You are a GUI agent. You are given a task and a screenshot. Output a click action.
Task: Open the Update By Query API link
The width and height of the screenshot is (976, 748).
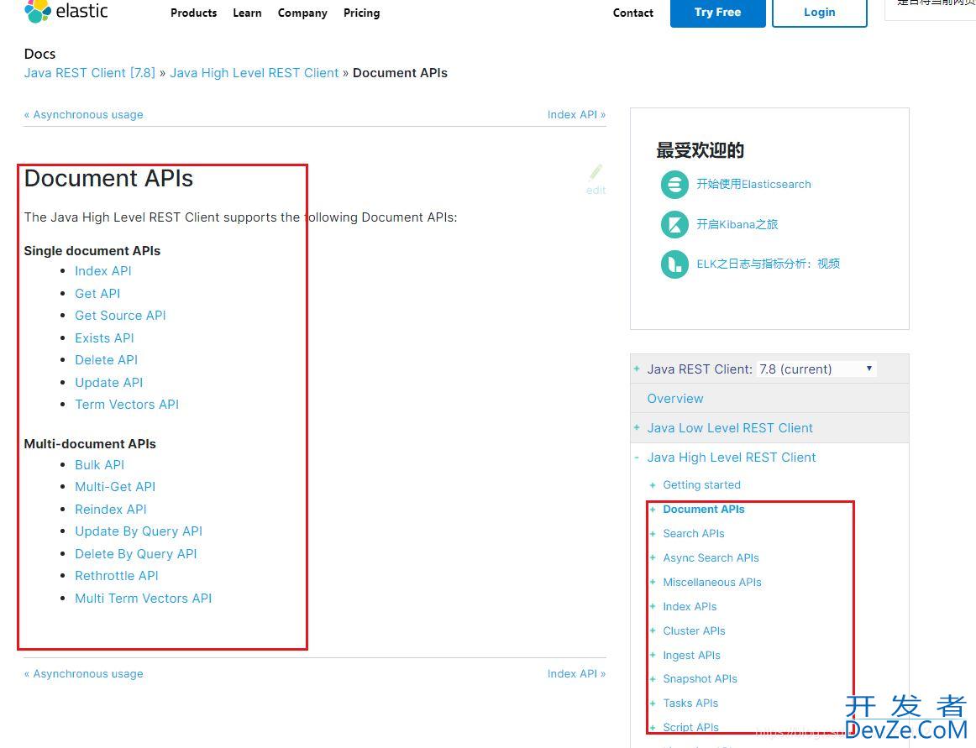click(139, 531)
